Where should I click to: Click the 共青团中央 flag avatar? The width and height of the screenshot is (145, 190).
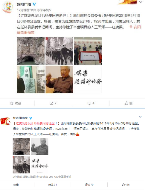tap(5, 121)
